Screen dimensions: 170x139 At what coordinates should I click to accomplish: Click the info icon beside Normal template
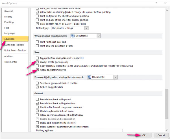click(x=82, y=58)
